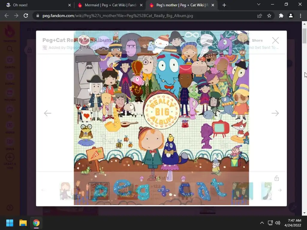Open a new browser tab
This screenshot has width=307, height=230.
pos(224,5)
